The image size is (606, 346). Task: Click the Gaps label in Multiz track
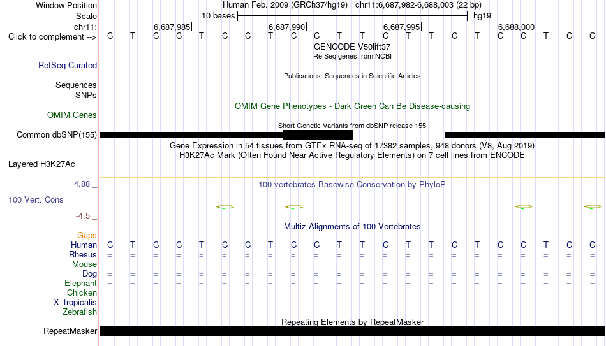pos(87,235)
